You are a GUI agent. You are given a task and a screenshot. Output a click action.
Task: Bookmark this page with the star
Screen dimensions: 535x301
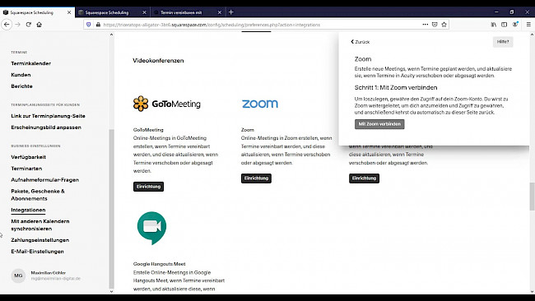point(444,25)
